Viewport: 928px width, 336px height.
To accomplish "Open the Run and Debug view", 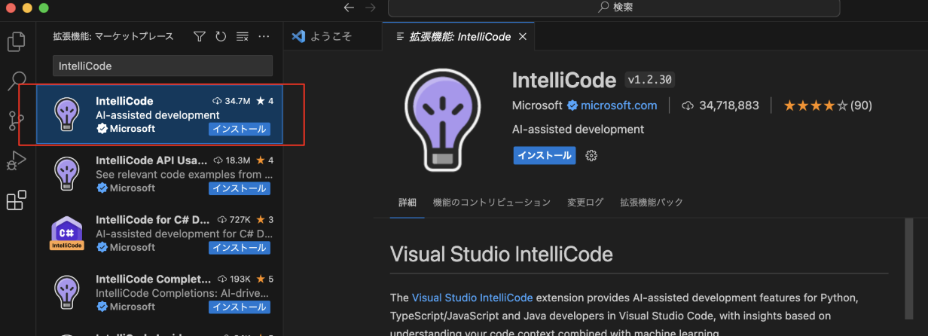I will [17, 160].
